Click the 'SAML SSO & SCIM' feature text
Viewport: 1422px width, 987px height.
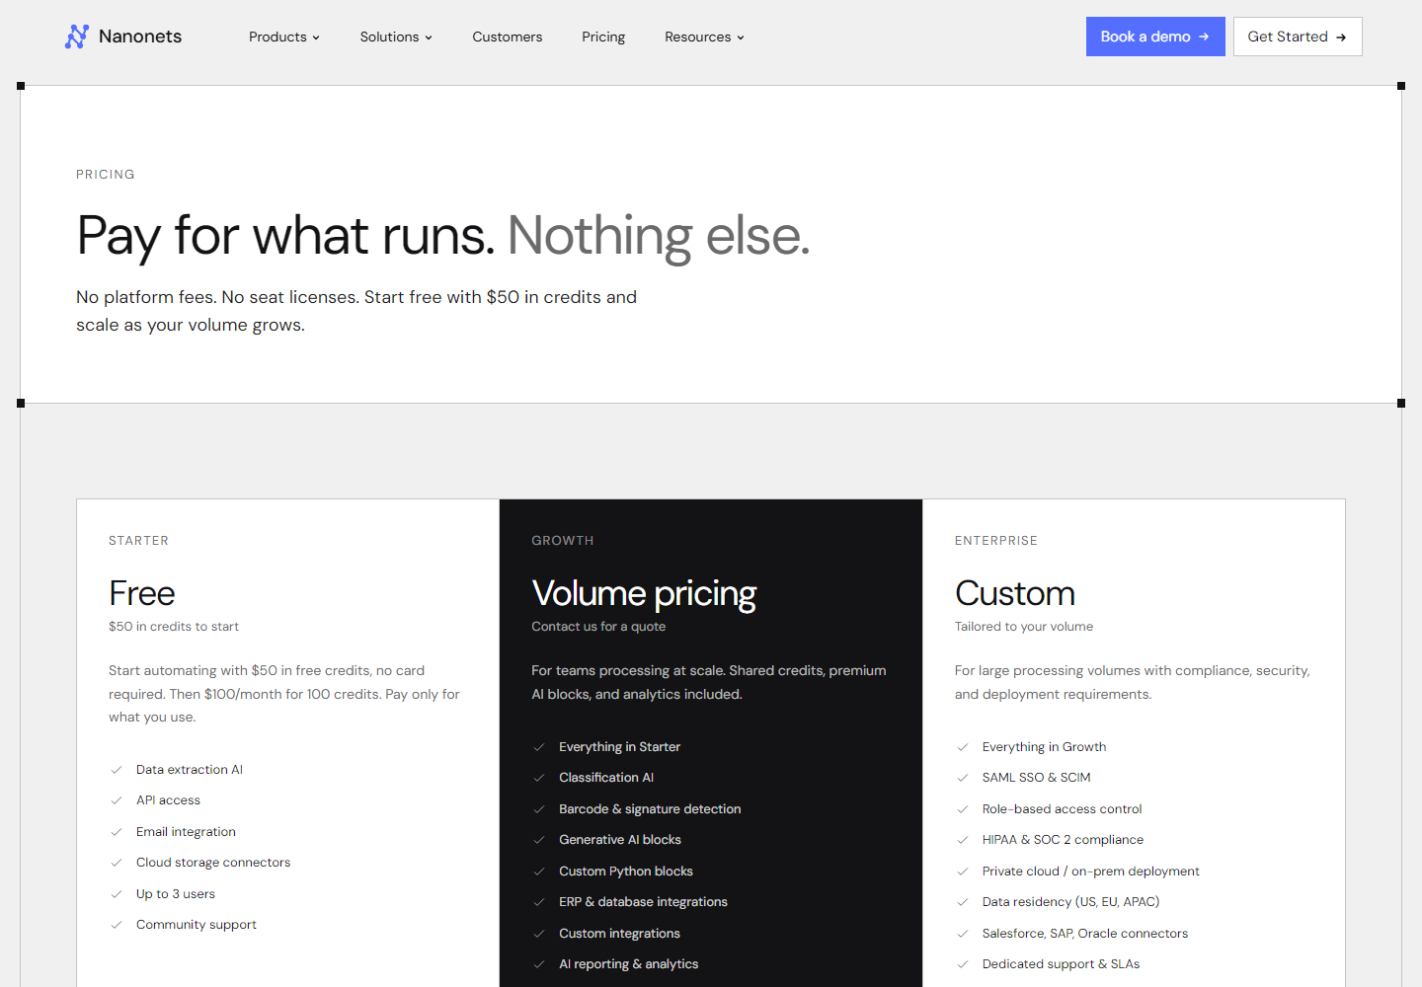pos(1037,778)
